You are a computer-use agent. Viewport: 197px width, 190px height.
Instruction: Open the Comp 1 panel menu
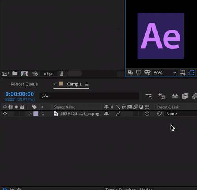tap(87, 84)
